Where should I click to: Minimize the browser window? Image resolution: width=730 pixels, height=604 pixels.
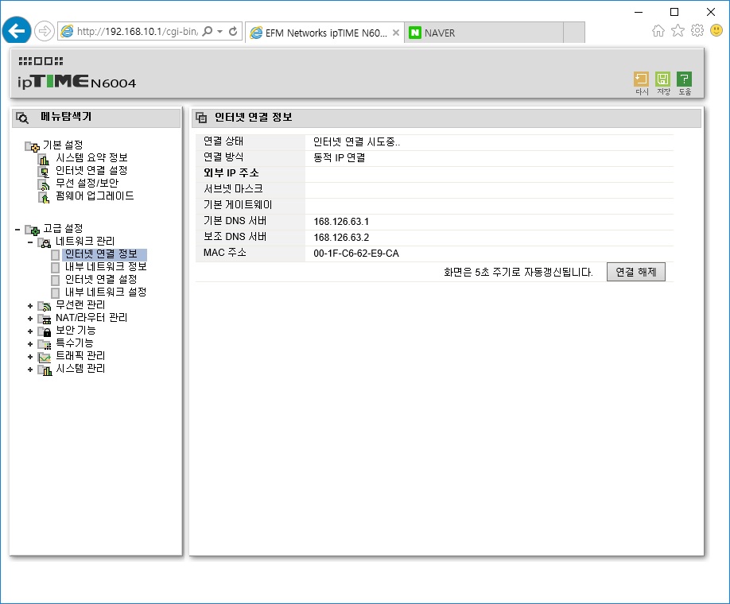pyautogui.click(x=639, y=12)
